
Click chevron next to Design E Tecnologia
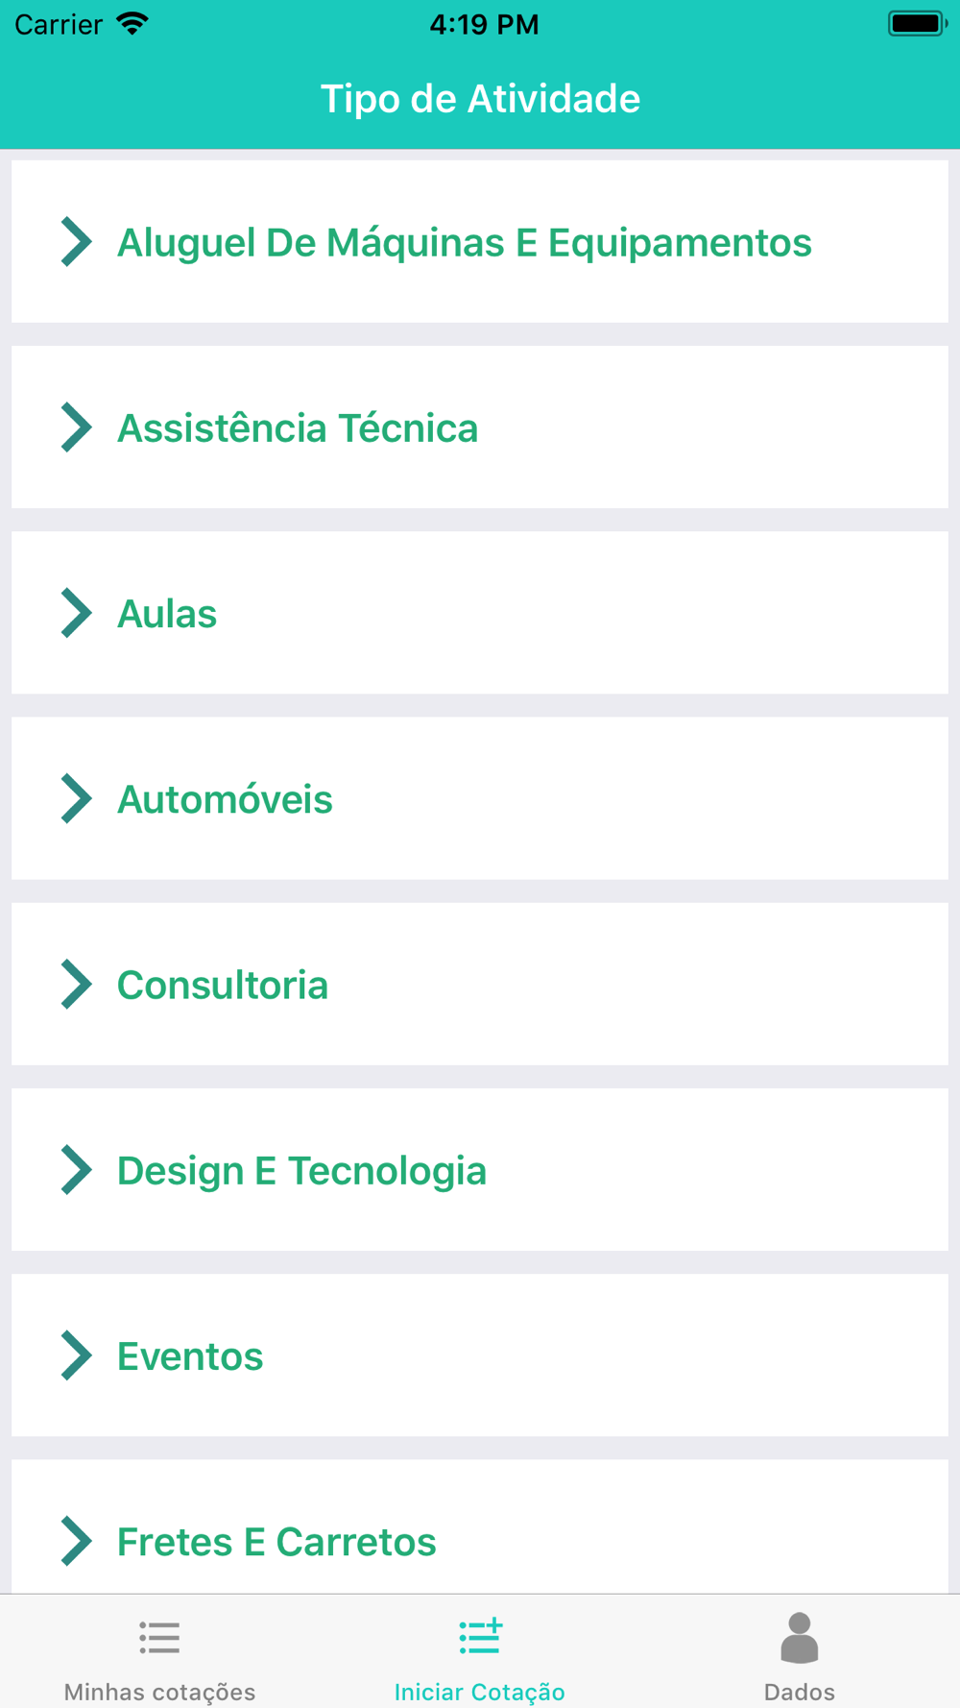pyautogui.click(x=76, y=1169)
